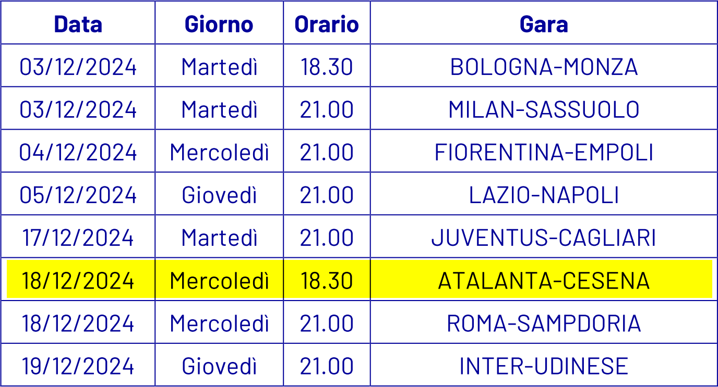
Task: Select the MILAN-SASSUOLO match cell
Action: point(544,109)
